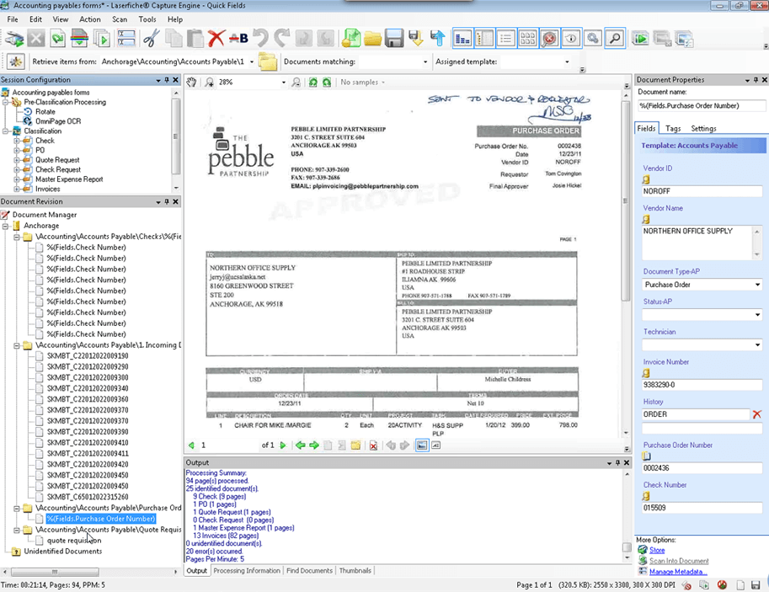Image resolution: width=769 pixels, height=592 pixels.
Task: Switch to Processing Information tab
Action: coord(247,571)
